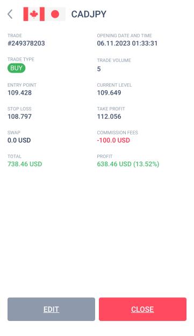Select the take profit value 112.056
Screen dimensions: 194x336
point(109,117)
